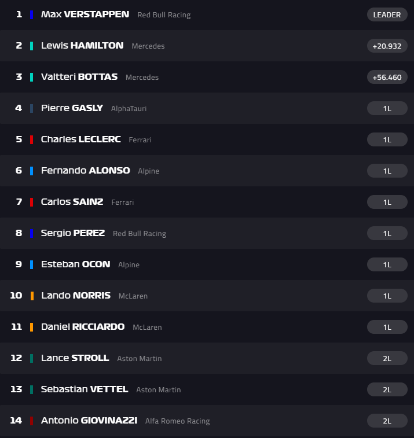
Task: Click the 1L badge in Carlos Sainz's row
Action: tap(387, 202)
